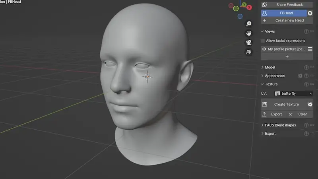Add a new view with plus button
This screenshot has height=179, width=318.
(x=287, y=56)
